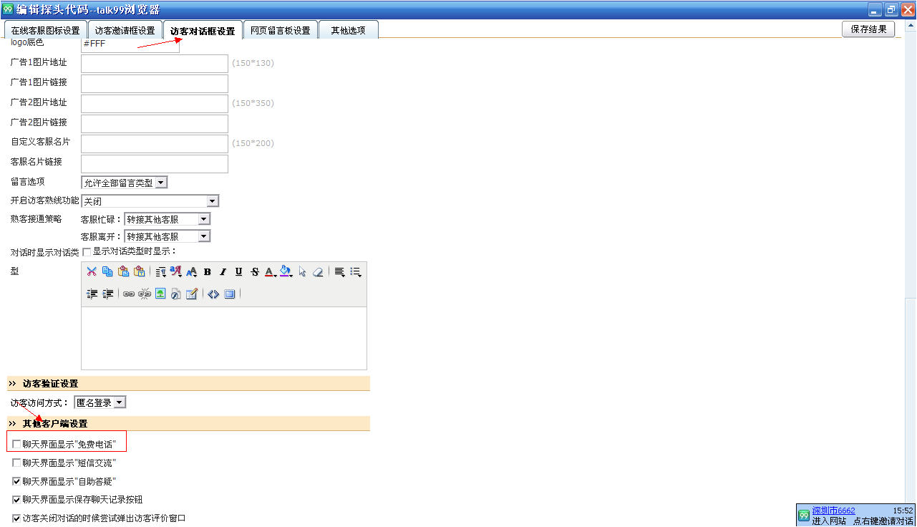This screenshot has height=527, width=917.
Task: Click the insert image icon
Action: point(160,294)
